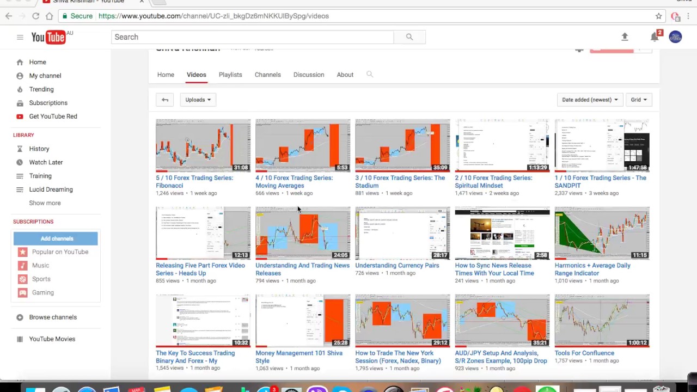Bookmark page with star icon
This screenshot has height=392, width=697.
pos(659,16)
